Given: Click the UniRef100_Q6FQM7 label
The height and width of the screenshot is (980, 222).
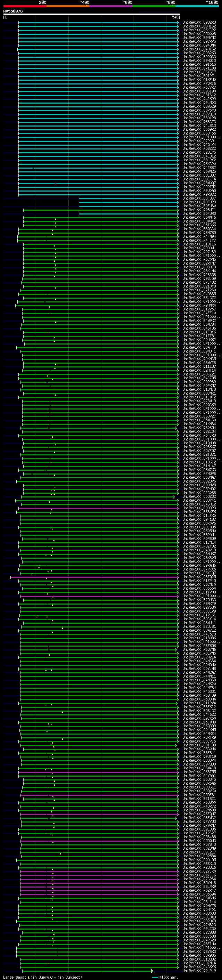Looking at the screenshot, I should click(199, 814).
